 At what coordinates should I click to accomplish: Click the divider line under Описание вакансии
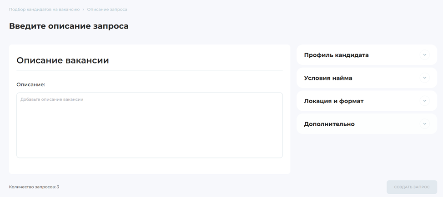(149, 71)
